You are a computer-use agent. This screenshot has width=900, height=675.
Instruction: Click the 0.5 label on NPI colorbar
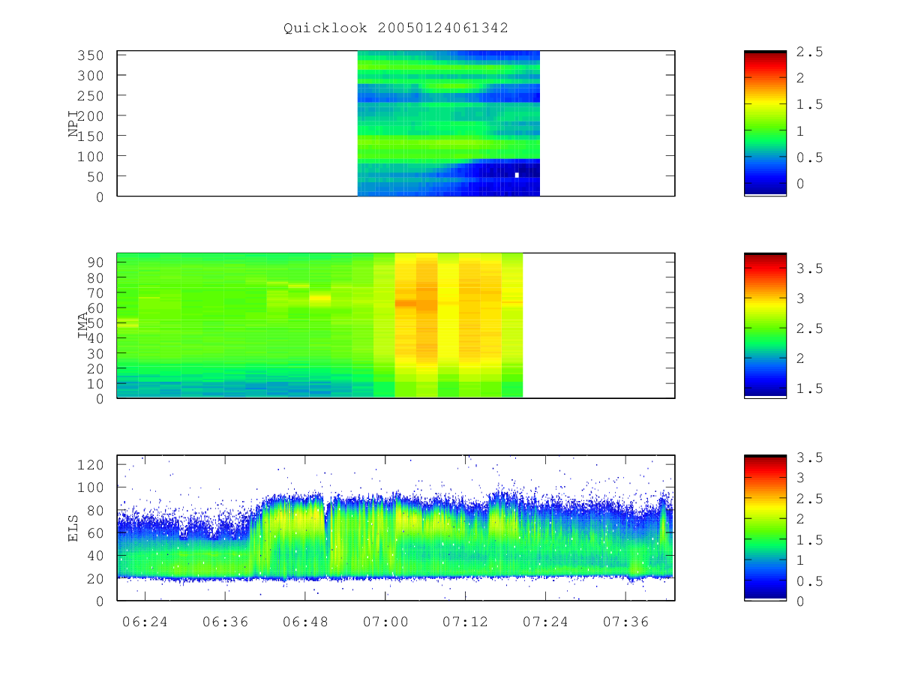click(810, 157)
